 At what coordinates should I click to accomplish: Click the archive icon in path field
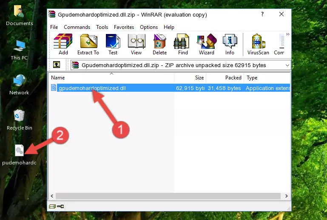point(75,65)
